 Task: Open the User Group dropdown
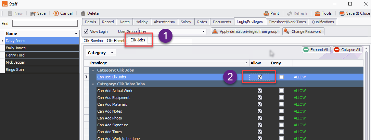click(x=204, y=31)
